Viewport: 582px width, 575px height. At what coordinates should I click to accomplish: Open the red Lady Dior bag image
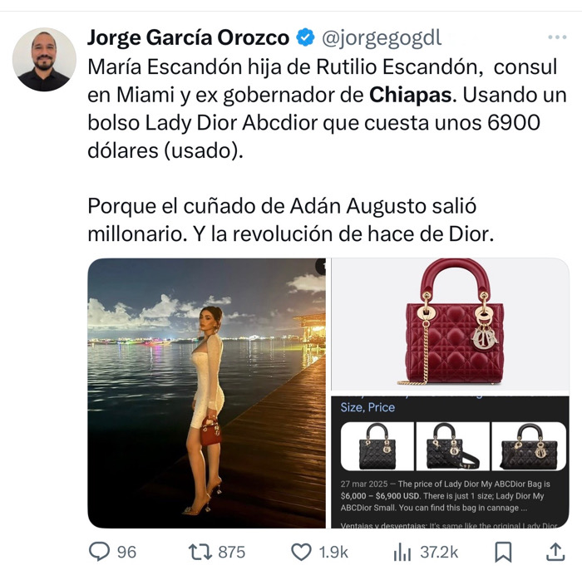(450, 325)
